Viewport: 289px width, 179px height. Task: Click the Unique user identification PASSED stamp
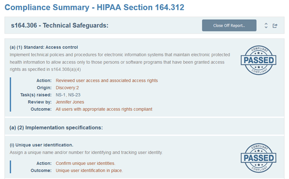tap(258, 158)
